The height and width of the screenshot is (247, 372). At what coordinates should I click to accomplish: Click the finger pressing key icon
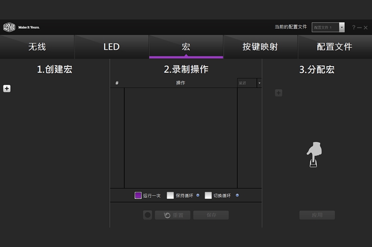[314, 155]
